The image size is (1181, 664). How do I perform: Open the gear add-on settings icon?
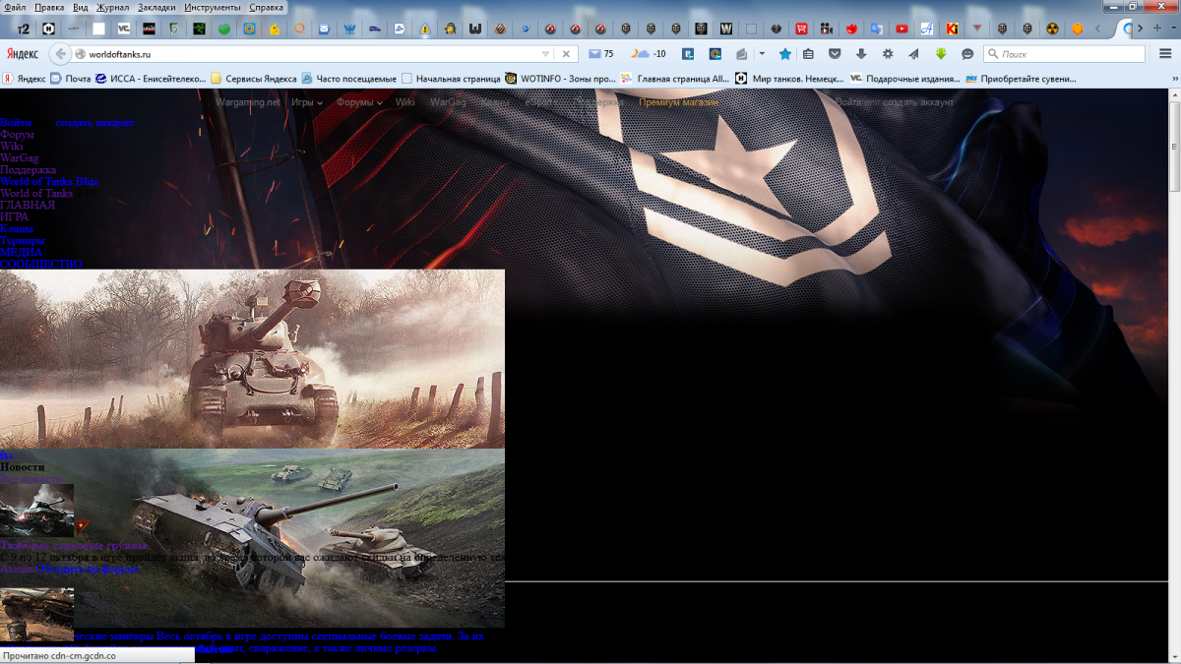click(x=888, y=54)
